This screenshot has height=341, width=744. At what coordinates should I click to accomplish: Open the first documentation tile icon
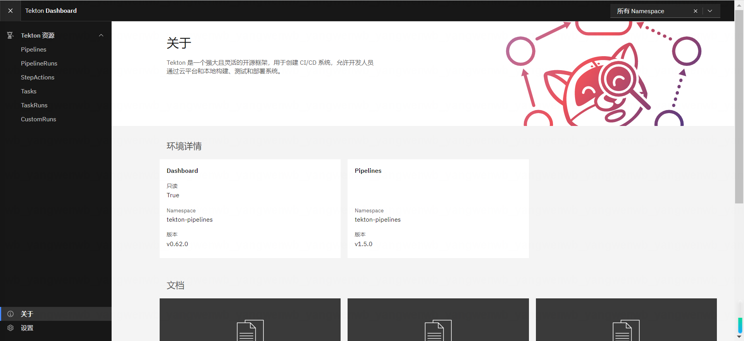pyautogui.click(x=250, y=331)
